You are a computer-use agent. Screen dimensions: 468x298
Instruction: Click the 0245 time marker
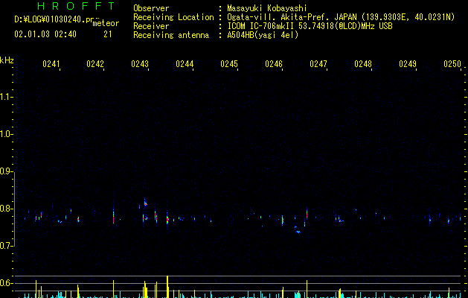[229, 64]
